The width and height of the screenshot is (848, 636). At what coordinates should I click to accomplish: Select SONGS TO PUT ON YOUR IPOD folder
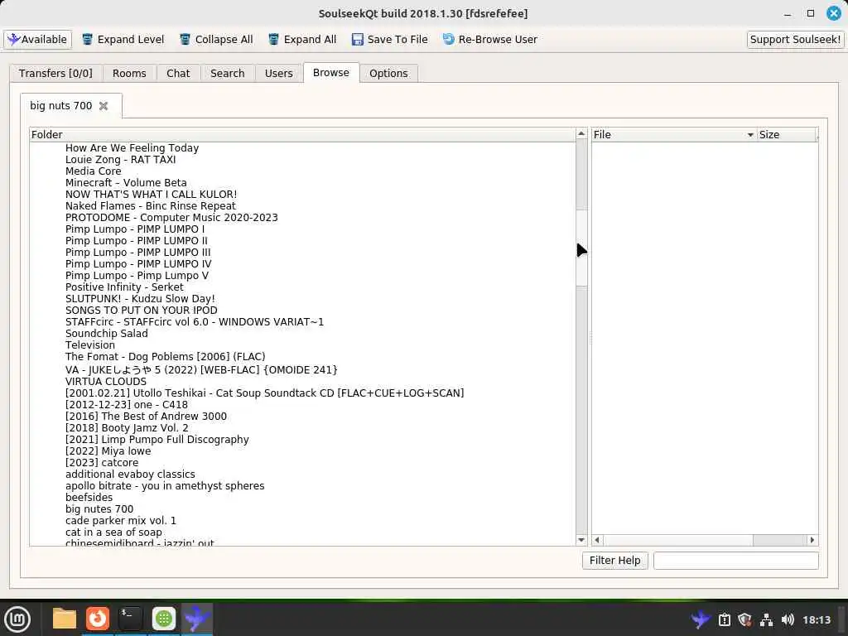pyautogui.click(x=141, y=311)
